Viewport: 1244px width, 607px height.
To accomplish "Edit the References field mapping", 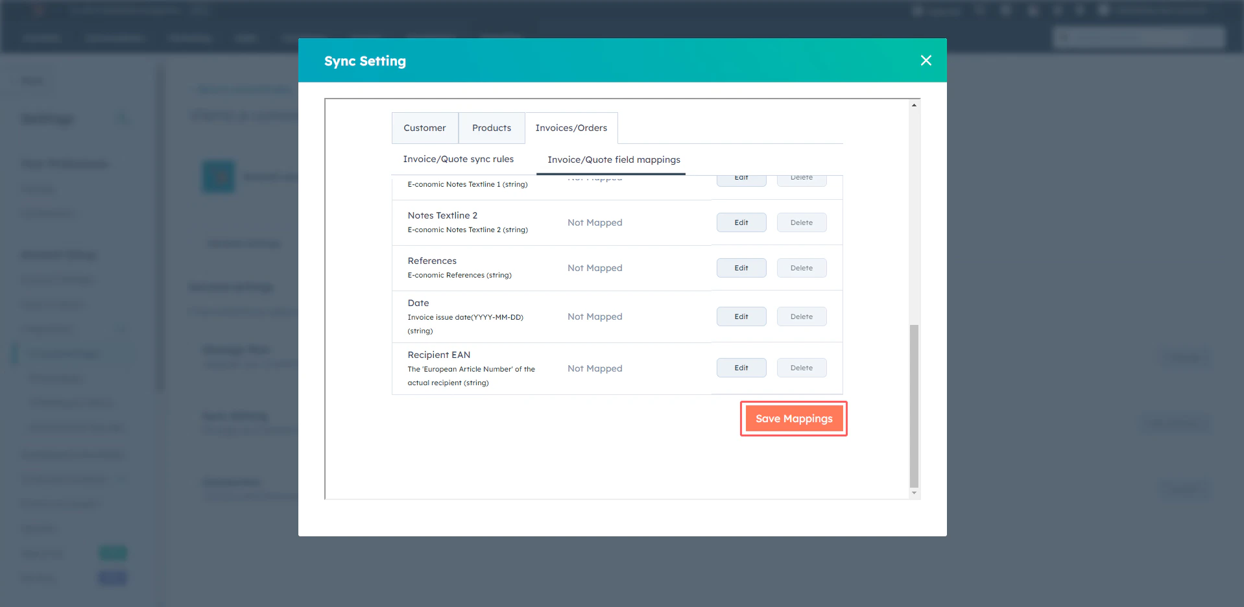I will coord(741,268).
